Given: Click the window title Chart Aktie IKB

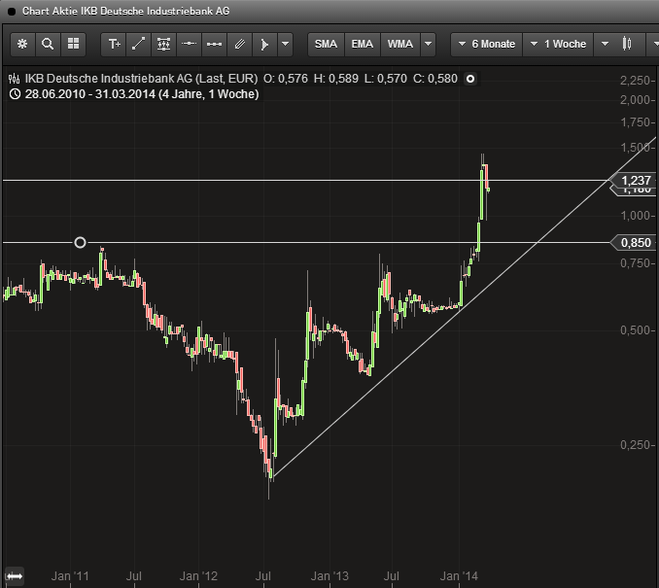Looking at the screenshot, I should tap(125, 11).
